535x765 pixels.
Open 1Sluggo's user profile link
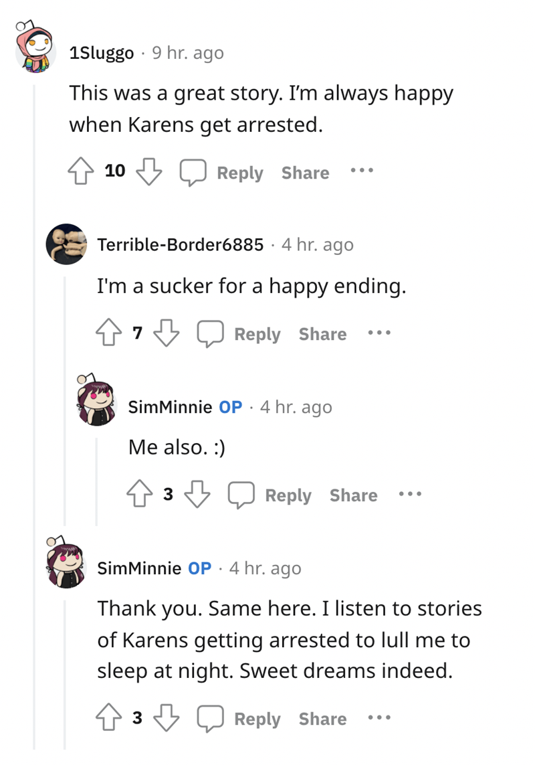point(102,54)
